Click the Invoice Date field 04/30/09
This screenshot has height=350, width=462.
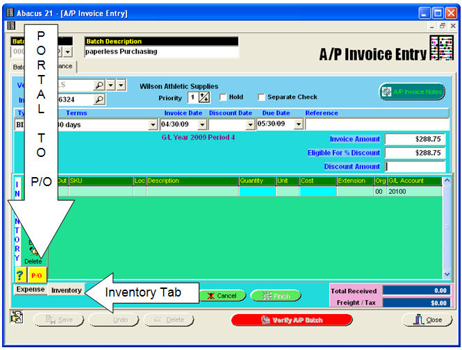pyautogui.click(x=179, y=124)
